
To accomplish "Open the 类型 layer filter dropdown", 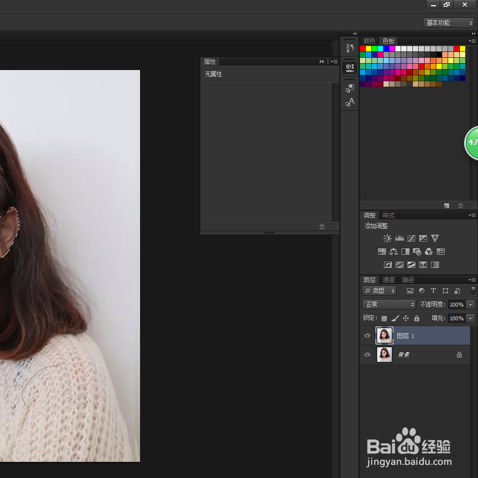I will point(379,291).
